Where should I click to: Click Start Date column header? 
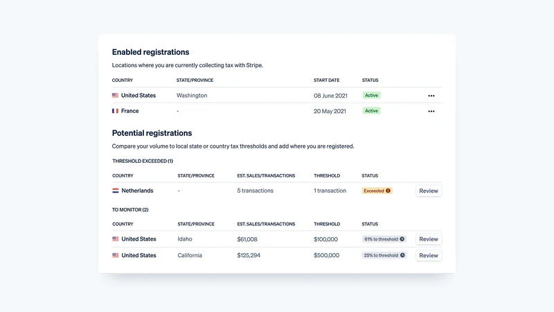[326, 80]
